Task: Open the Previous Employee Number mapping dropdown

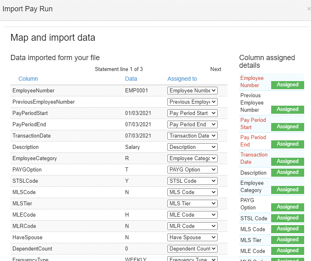Action: [x=192, y=102]
